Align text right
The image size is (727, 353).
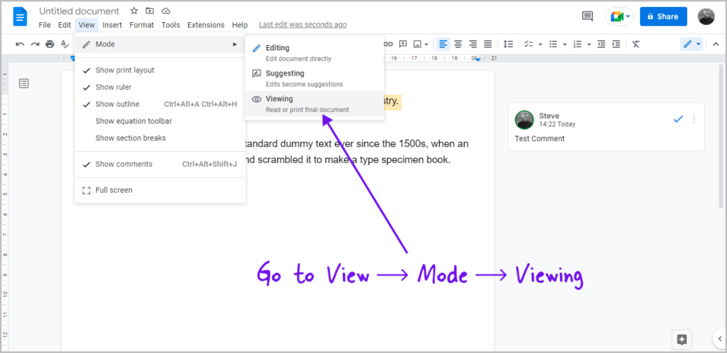point(473,44)
